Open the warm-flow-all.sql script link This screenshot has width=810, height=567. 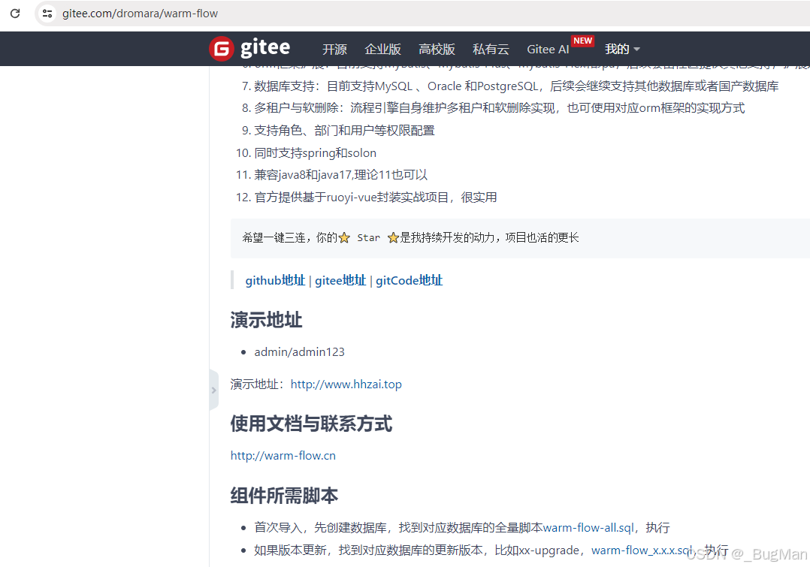(x=588, y=528)
